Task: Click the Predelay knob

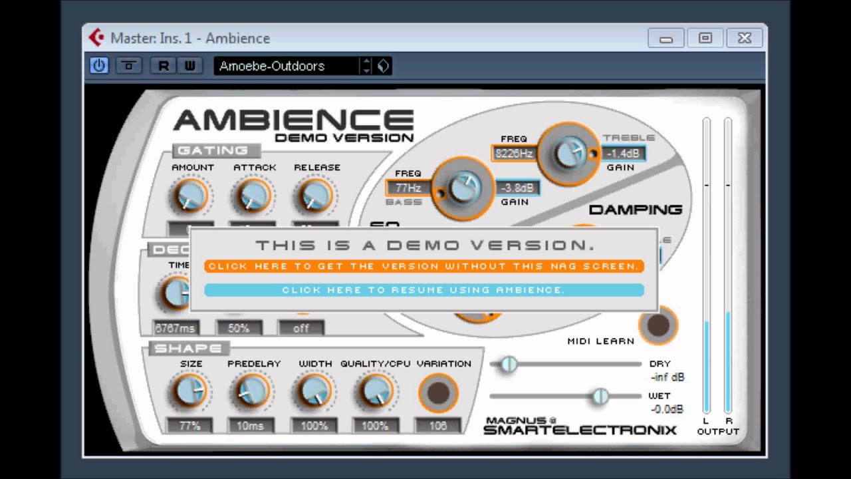Action: tap(251, 392)
